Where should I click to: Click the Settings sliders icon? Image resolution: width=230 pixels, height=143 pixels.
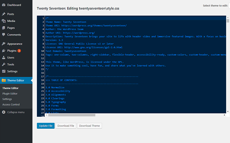(4, 71)
